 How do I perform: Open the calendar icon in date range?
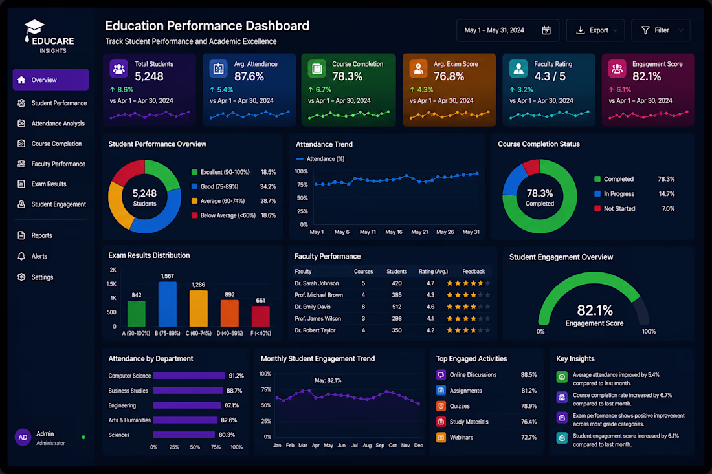tap(546, 30)
